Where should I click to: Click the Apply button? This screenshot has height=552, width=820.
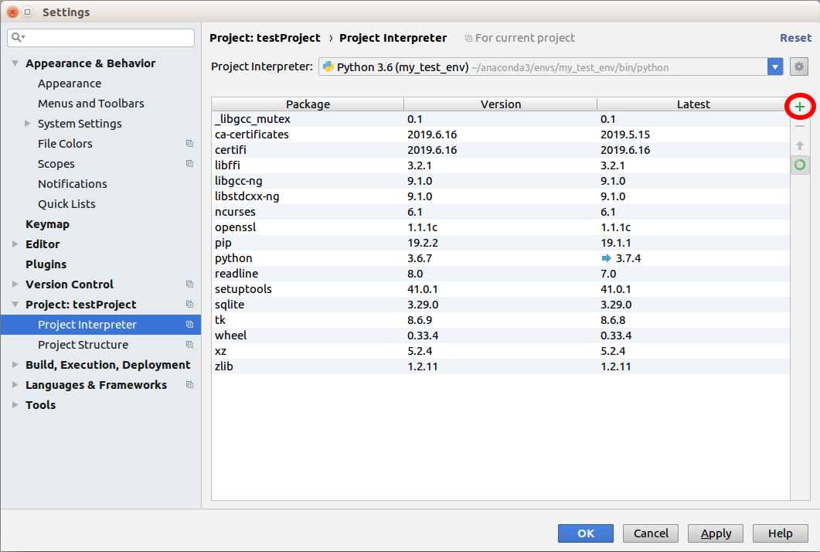coord(716,533)
